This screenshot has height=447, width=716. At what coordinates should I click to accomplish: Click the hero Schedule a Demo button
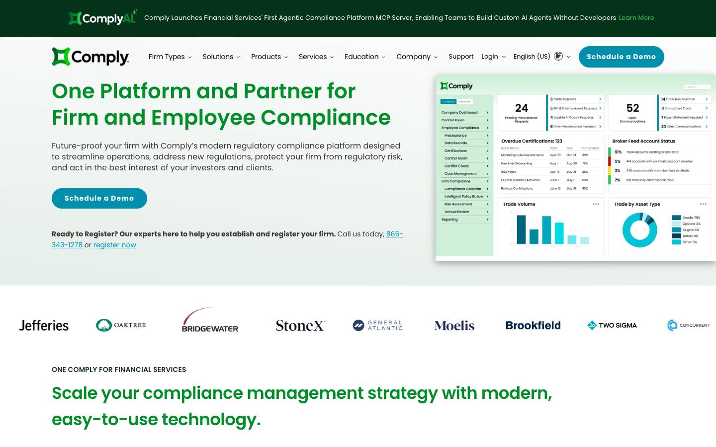tap(99, 198)
